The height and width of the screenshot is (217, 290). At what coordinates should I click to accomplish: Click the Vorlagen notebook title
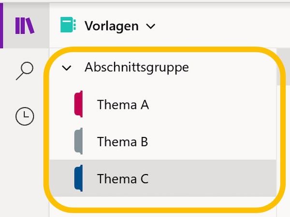(x=112, y=26)
